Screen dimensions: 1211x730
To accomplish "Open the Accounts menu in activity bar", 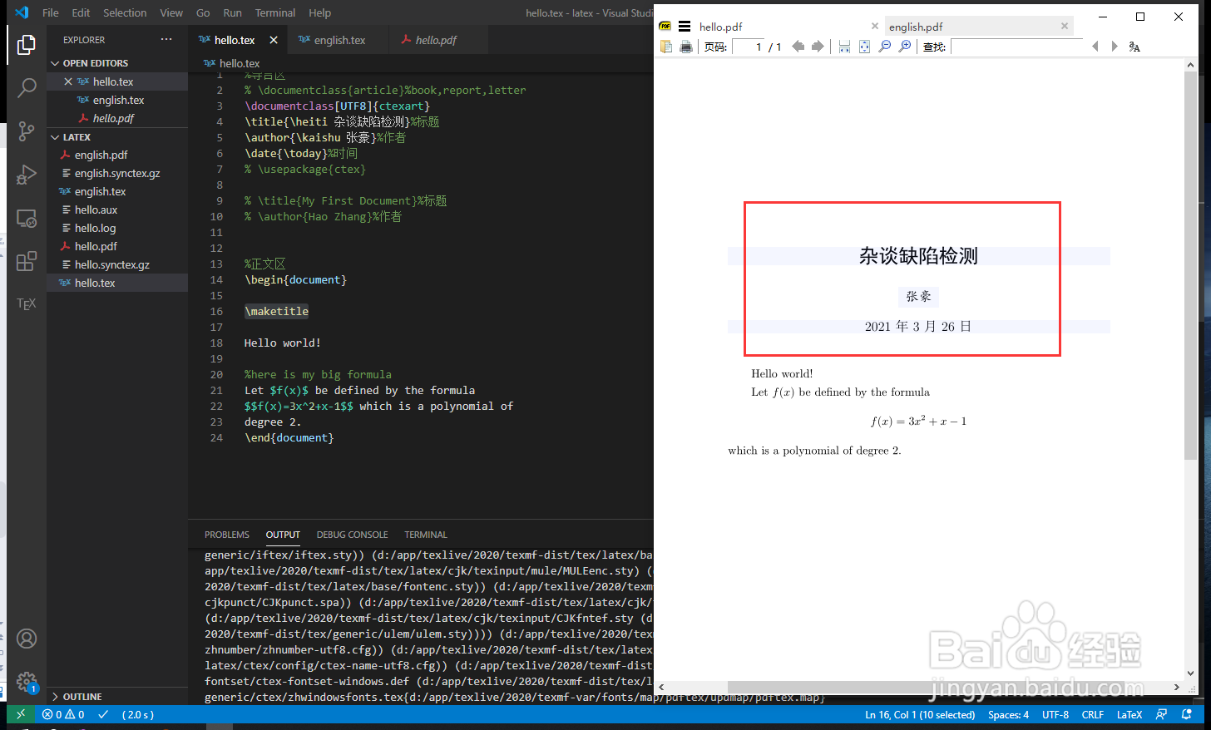I will [27, 639].
